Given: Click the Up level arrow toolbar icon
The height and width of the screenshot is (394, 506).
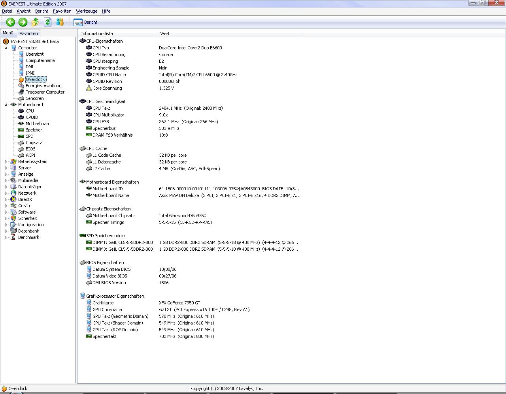Looking at the screenshot, I should [35, 22].
